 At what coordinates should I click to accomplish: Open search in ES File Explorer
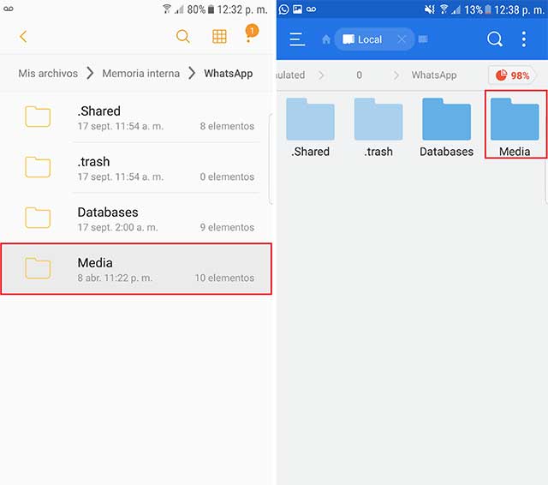pos(495,39)
